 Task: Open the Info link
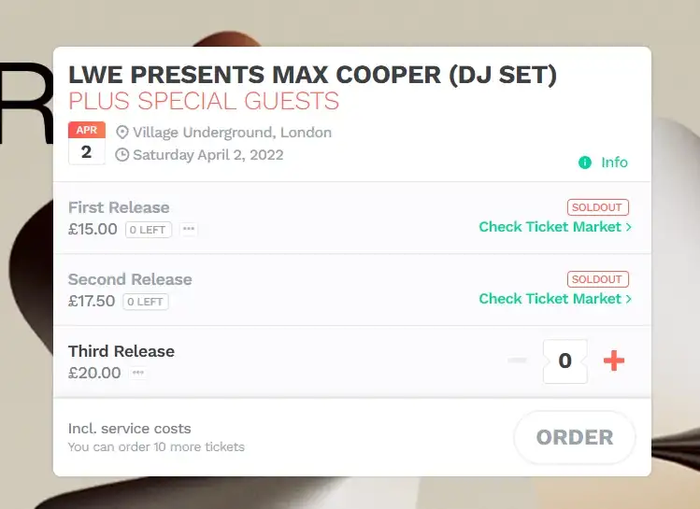click(614, 163)
